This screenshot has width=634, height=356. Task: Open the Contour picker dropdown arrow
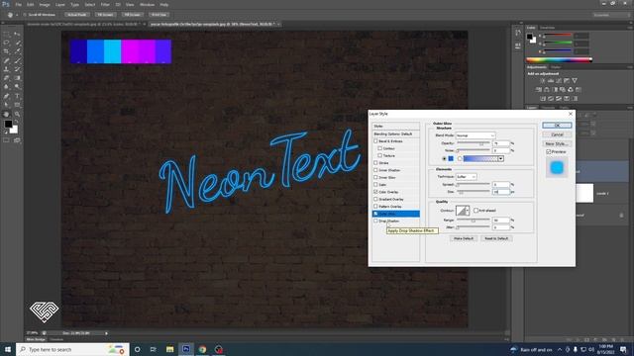[468, 211]
